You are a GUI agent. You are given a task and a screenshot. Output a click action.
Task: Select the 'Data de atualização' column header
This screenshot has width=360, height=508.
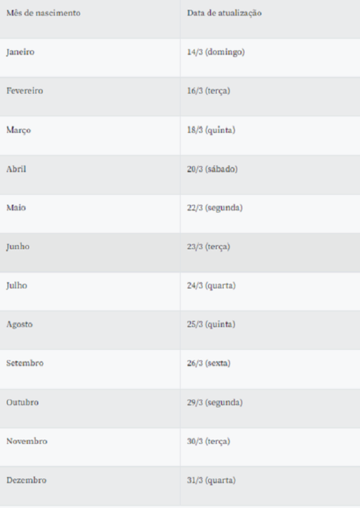[270, 19]
